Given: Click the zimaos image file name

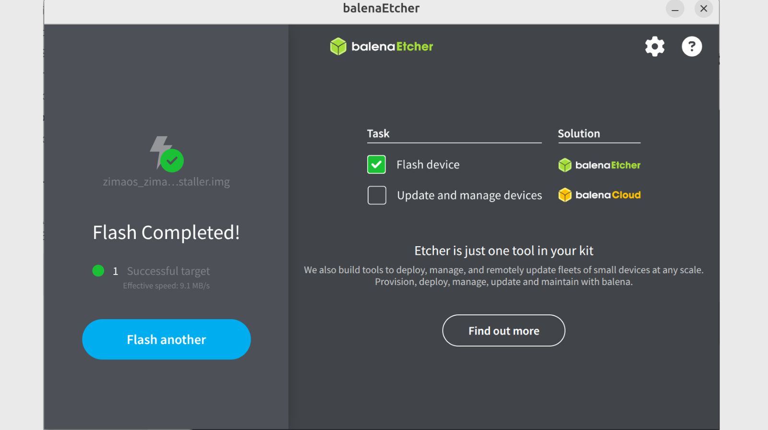Looking at the screenshot, I should pyautogui.click(x=166, y=182).
